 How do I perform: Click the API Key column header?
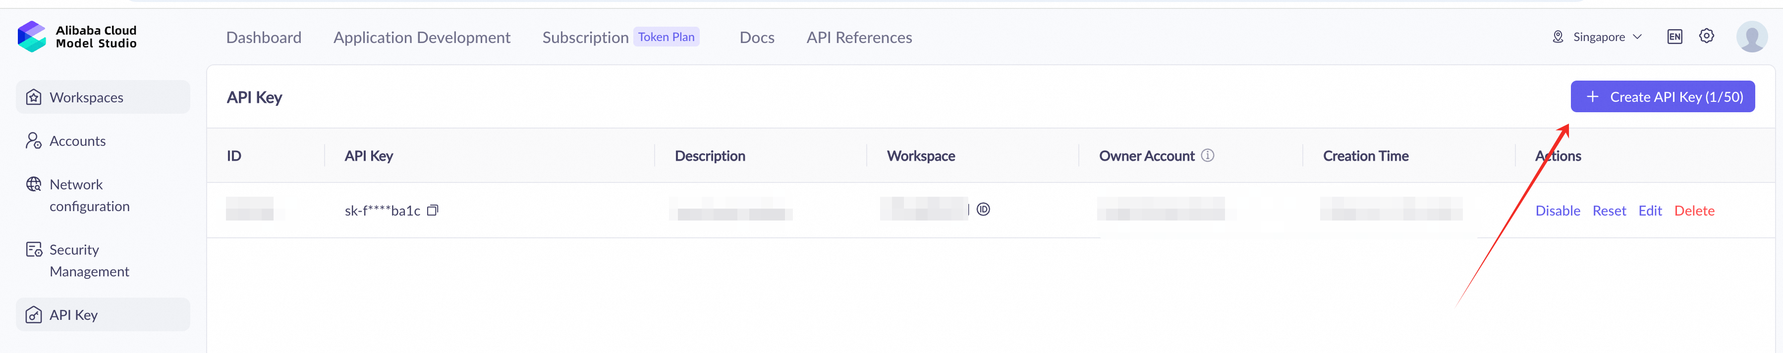pyautogui.click(x=369, y=156)
